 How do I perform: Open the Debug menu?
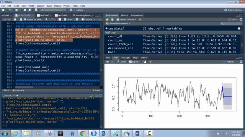pos(57,6)
